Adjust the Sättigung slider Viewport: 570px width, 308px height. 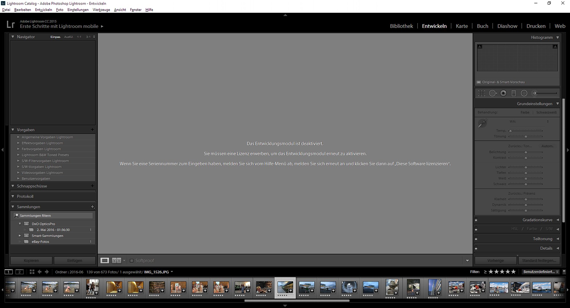(526, 210)
